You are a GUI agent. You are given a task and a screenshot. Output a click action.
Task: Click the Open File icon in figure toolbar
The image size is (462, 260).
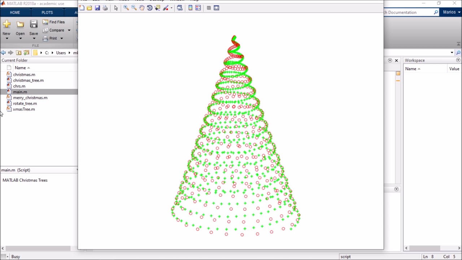90,8
